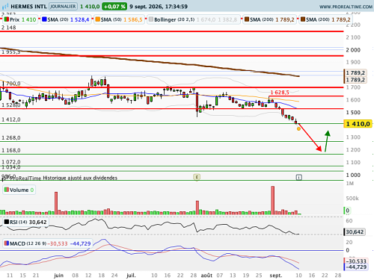Select the 1 034,0 support line label
The width and height of the screenshot is (374, 280).
click(11, 167)
